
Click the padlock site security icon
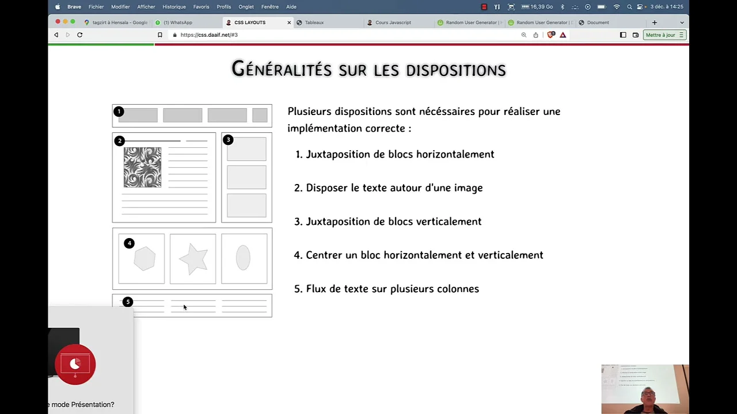coord(174,35)
